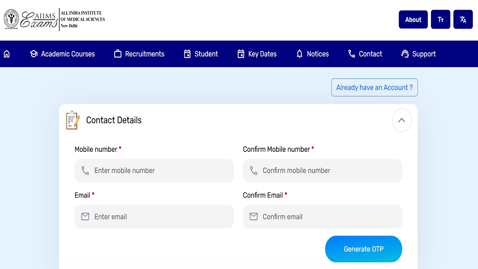This screenshot has width=478, height=269.
Task: Click the graduation cap Academic Courses icon
Action: pyautogui.click(x=34, y=54)
